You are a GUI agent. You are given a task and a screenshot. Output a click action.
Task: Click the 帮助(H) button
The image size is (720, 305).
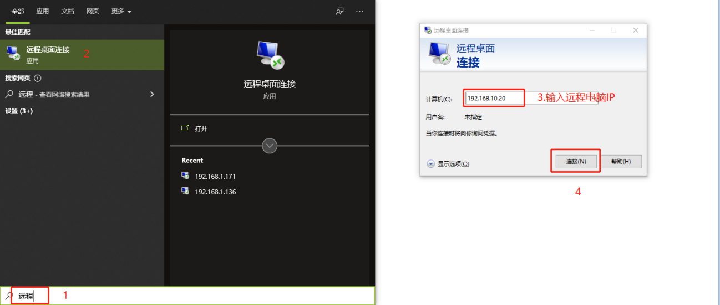tap(621, 162)
